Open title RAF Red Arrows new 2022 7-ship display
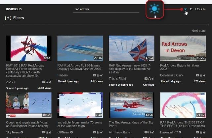The width and height of the screenshot is (212, 138). (x=130, y=69)
